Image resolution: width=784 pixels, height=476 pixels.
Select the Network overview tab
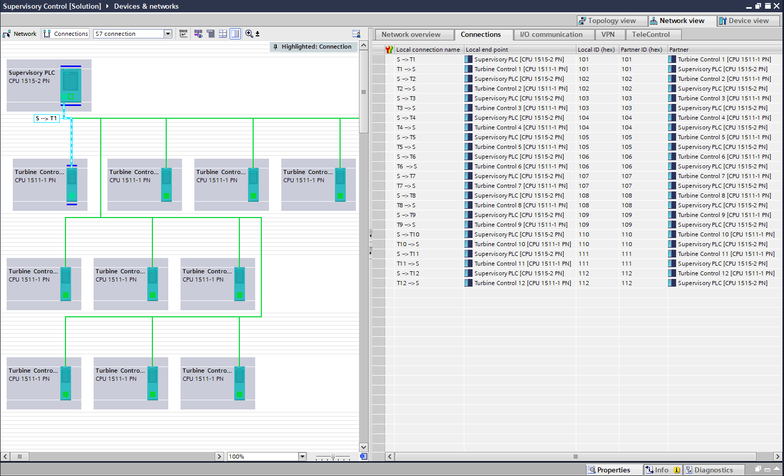click(x=411, y=34)
